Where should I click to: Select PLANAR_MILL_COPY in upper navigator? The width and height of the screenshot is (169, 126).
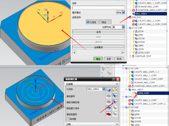pyautogui.click(x=148, y=7)
